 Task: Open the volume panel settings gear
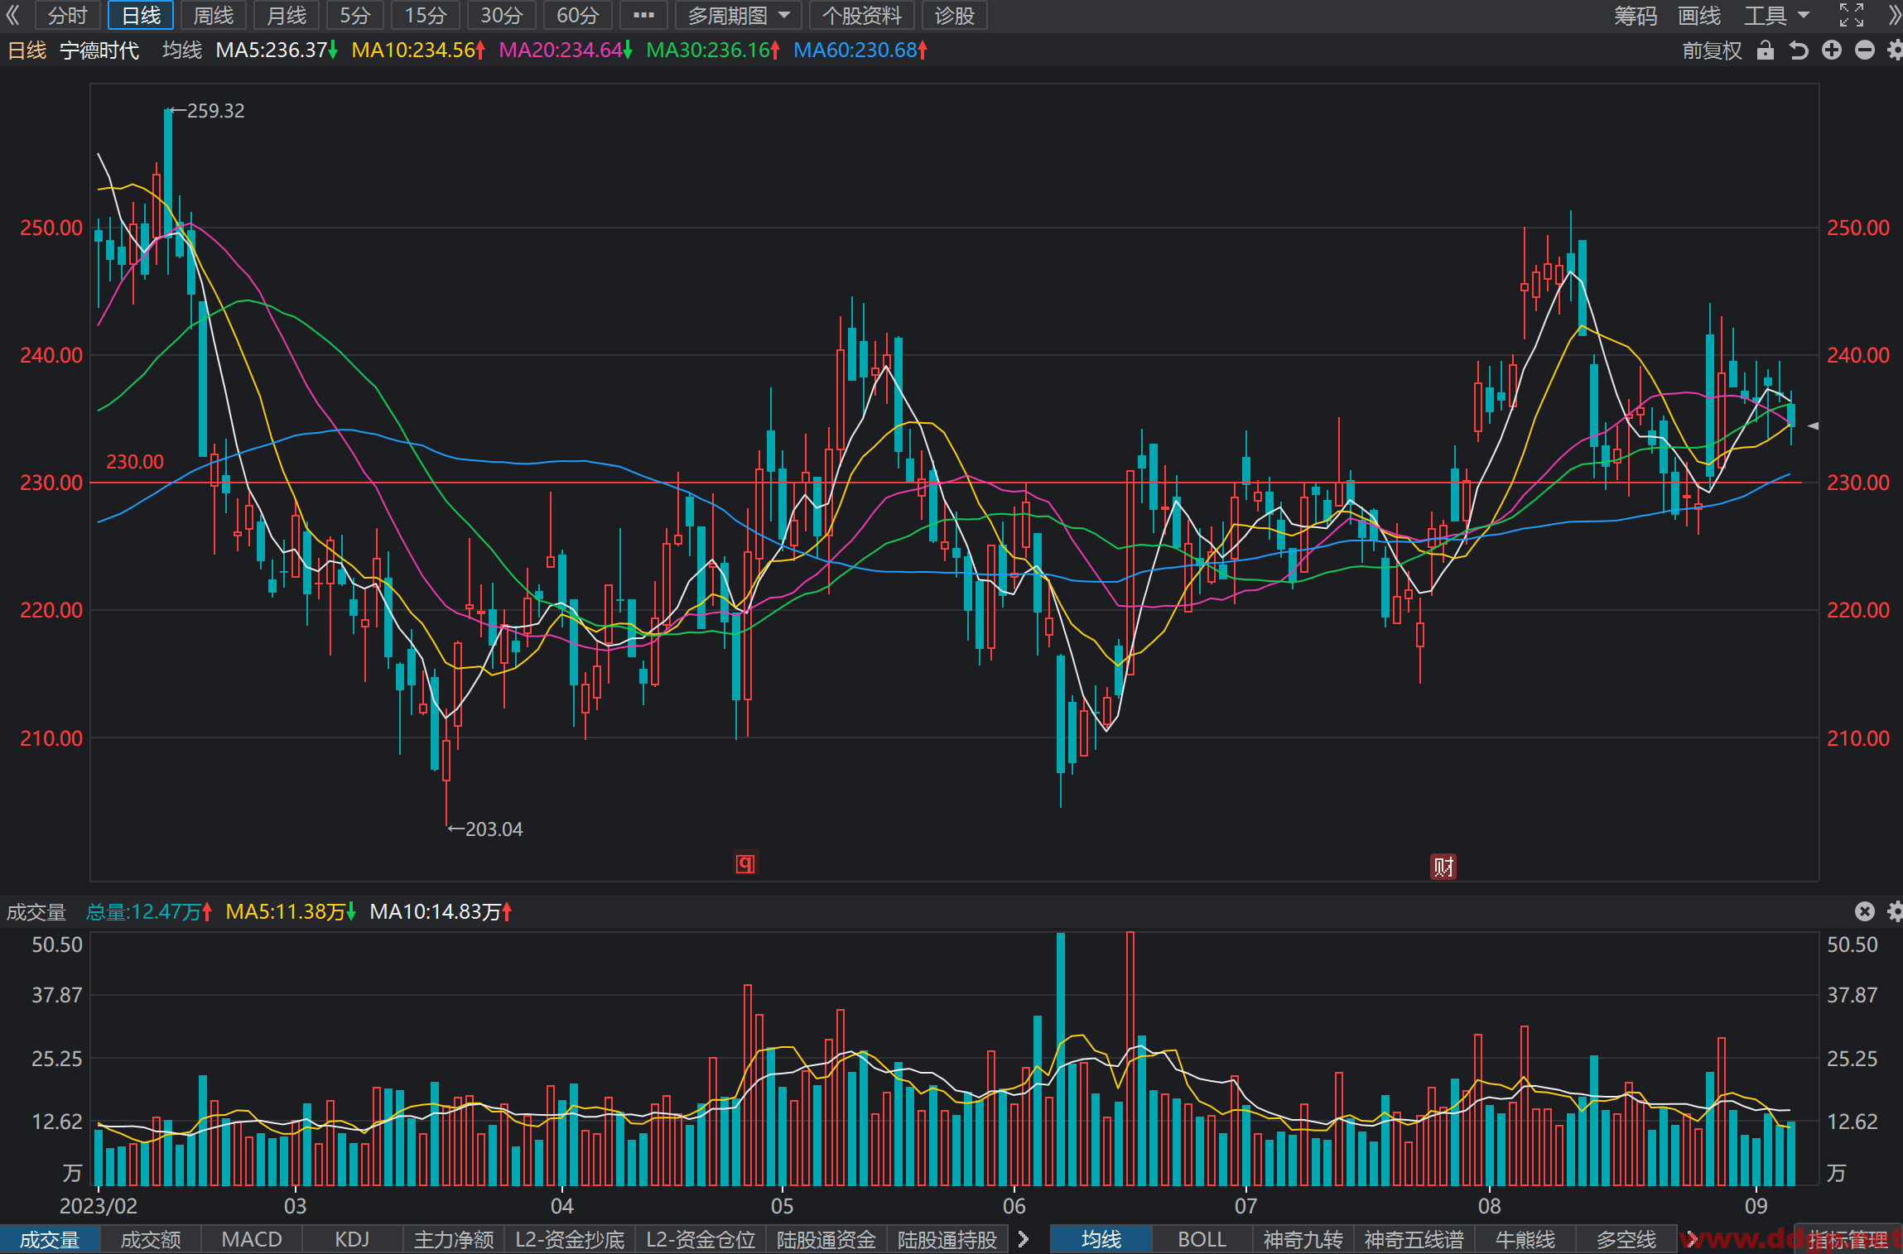1895,911
